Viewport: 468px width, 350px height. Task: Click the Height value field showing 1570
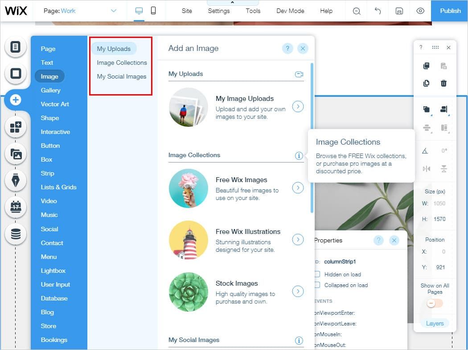(x=439, y=219)
